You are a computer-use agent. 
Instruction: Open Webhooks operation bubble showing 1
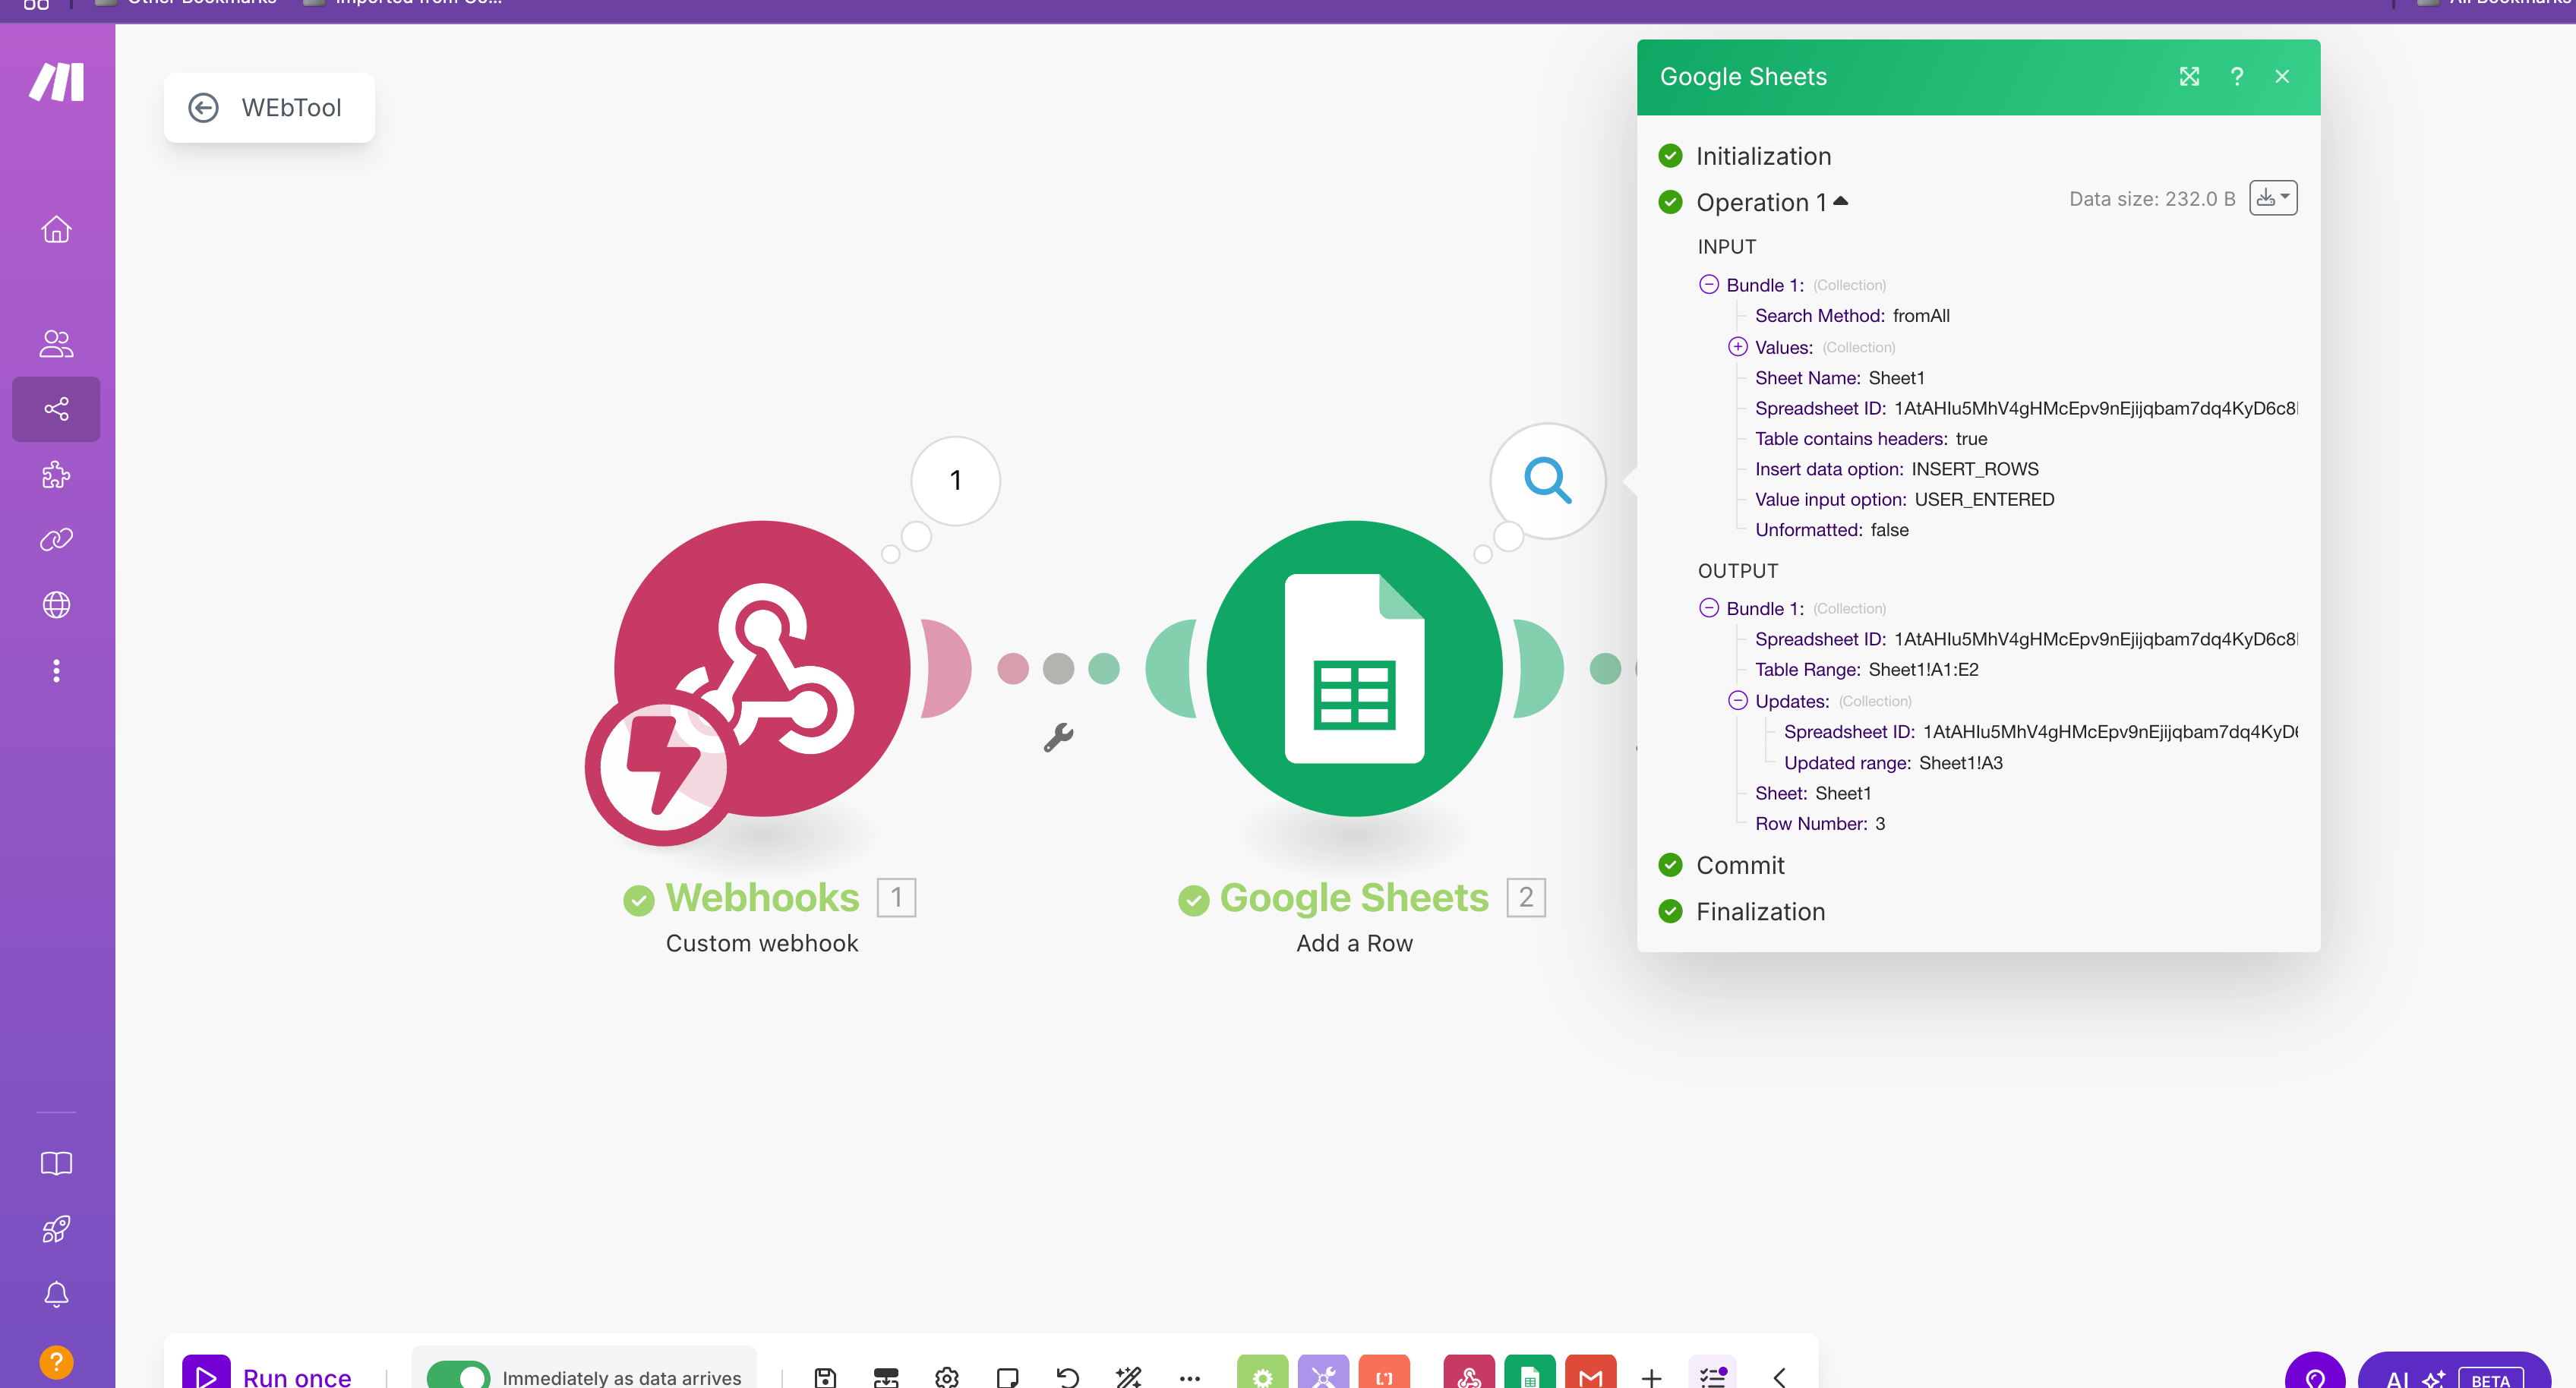tap(955, 480)
